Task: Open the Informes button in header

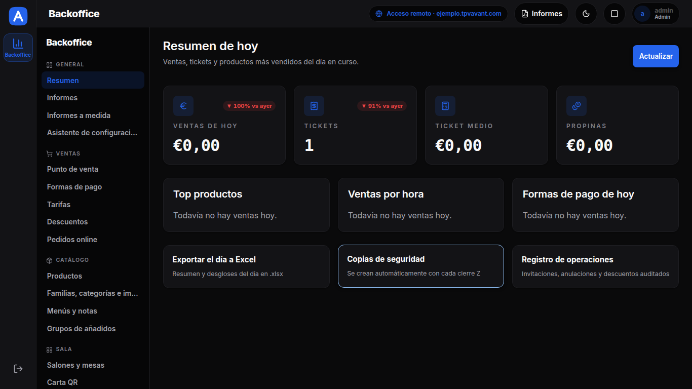Action: click(542, 14)
